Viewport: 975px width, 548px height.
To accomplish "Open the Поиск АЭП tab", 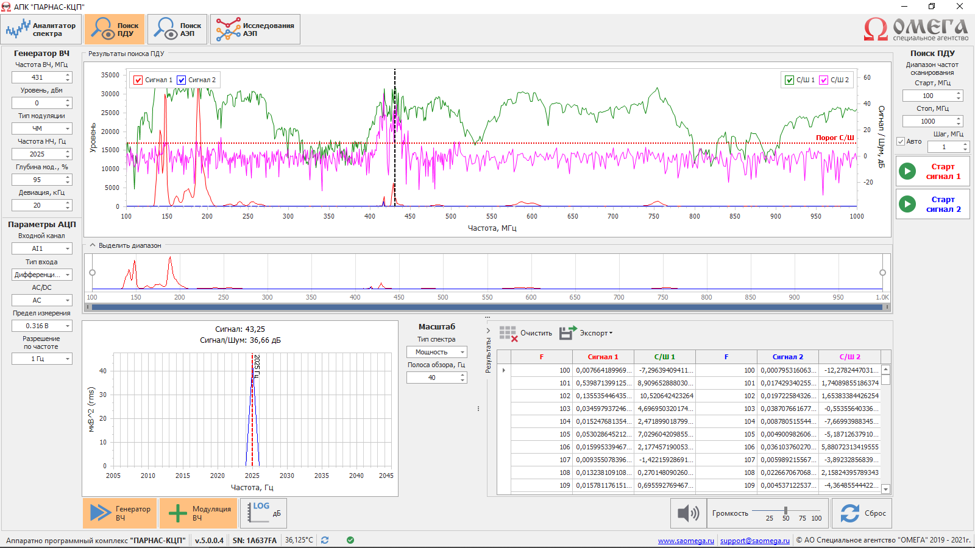I will pyautogui.click(x=177, y=29).
